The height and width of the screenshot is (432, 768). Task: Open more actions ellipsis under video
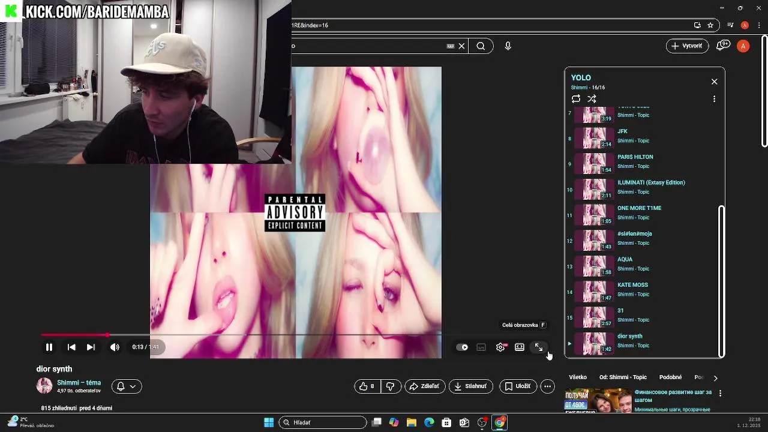pos(547,386)
